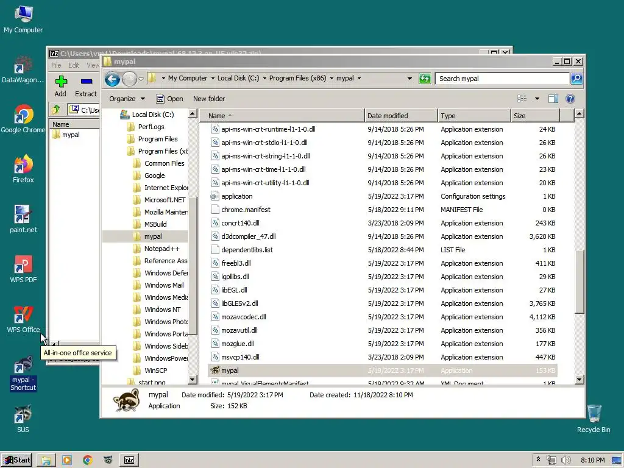Select the paint.net desktop icon

click(x=23, y=219)
